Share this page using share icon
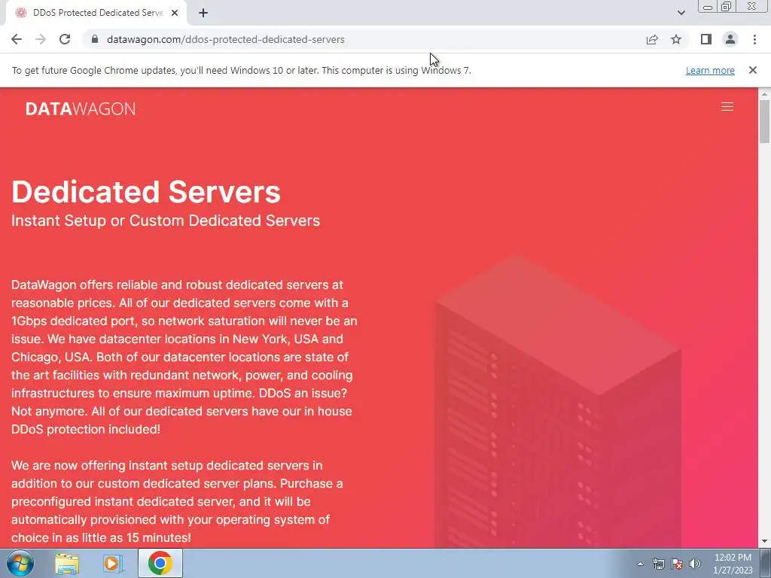The height and width of the screenshot is (578, 771). click(x=652, y=39)
